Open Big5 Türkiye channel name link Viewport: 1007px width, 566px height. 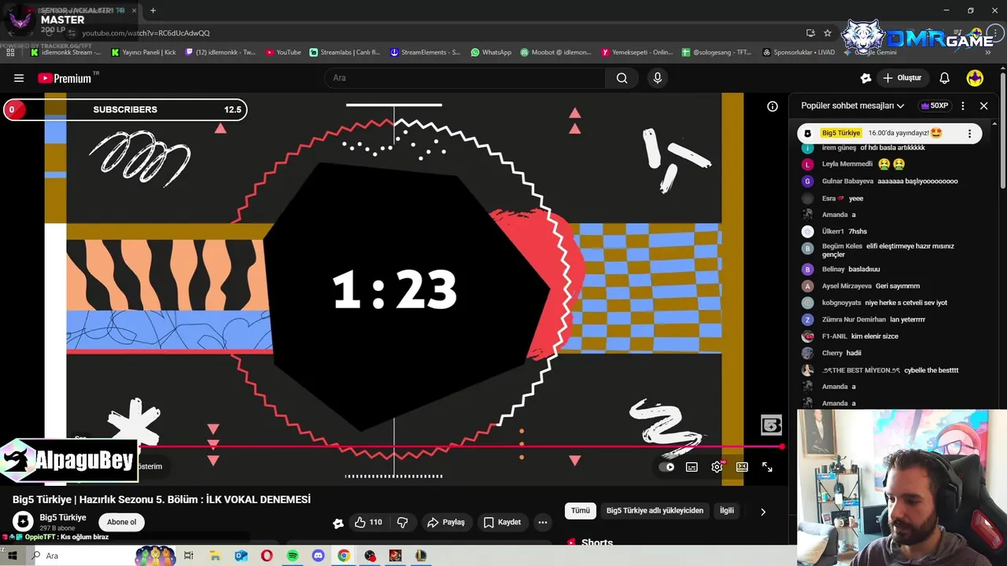(63, 517)
